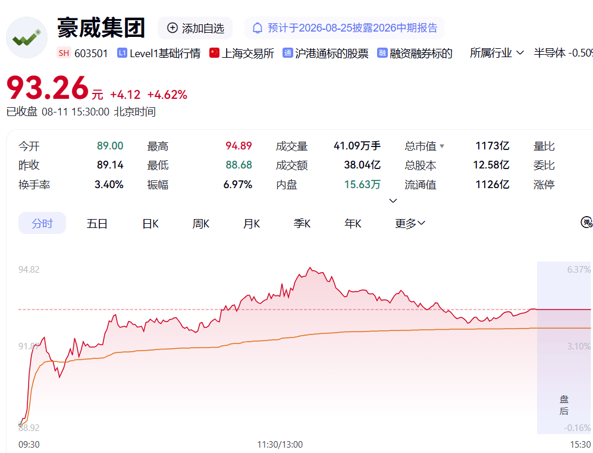This screenshot has height=453, width=593.
Task: Click the Level1基础行情 label
Action: tap(165, 54)
